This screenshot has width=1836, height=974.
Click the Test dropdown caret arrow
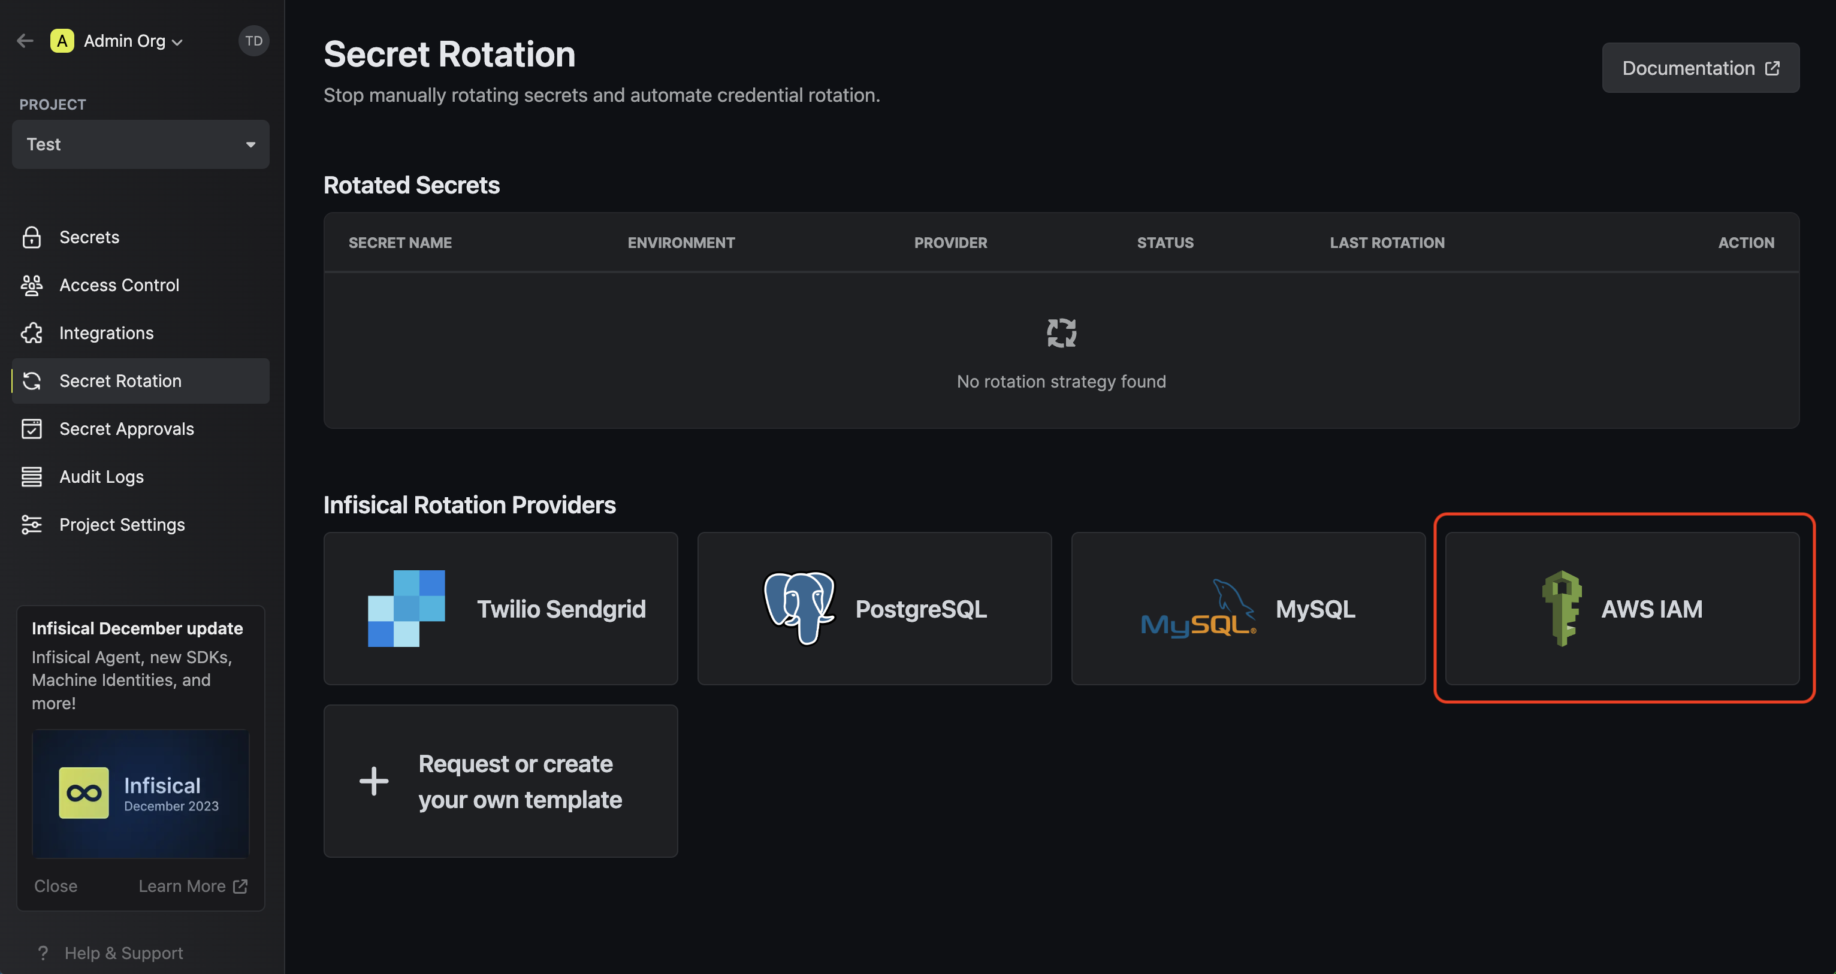coord(250,144)
